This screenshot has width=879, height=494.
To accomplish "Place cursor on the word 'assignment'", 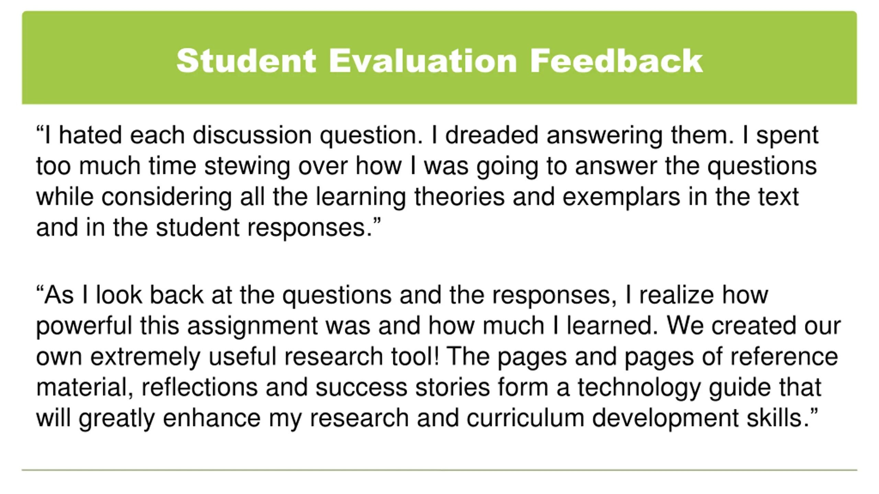I will (252, 326).
